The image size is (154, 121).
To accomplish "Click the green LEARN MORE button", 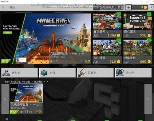I will click(7, 33).
